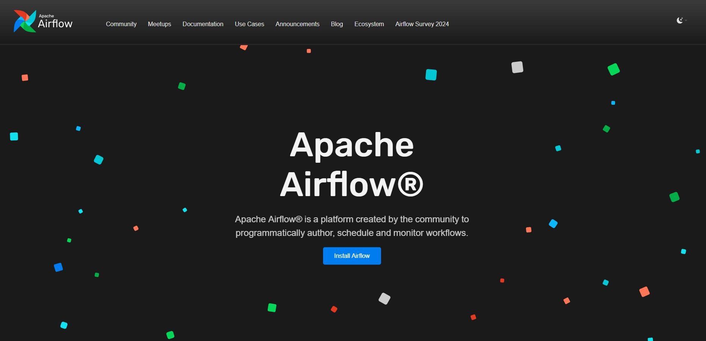Click the gray confetti square under the navbar
This screenshot has height=341, width=706.
coord(517,67)
